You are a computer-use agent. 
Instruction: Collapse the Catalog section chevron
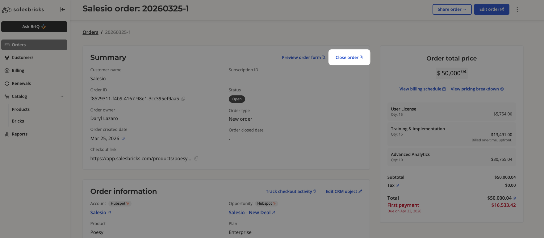click(62, 96)
